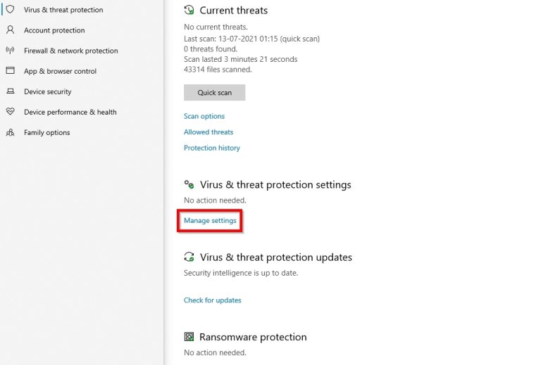The image size is (541, 365).
Task: Click the Device security laptop icon
Action: click(x=10, y=91)
